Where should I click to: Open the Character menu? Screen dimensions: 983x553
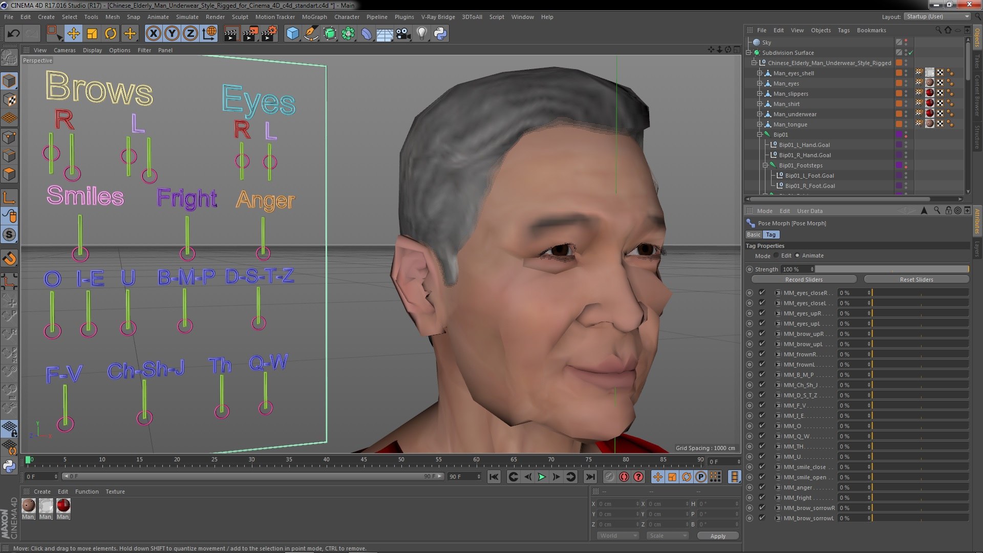[347, 17]
